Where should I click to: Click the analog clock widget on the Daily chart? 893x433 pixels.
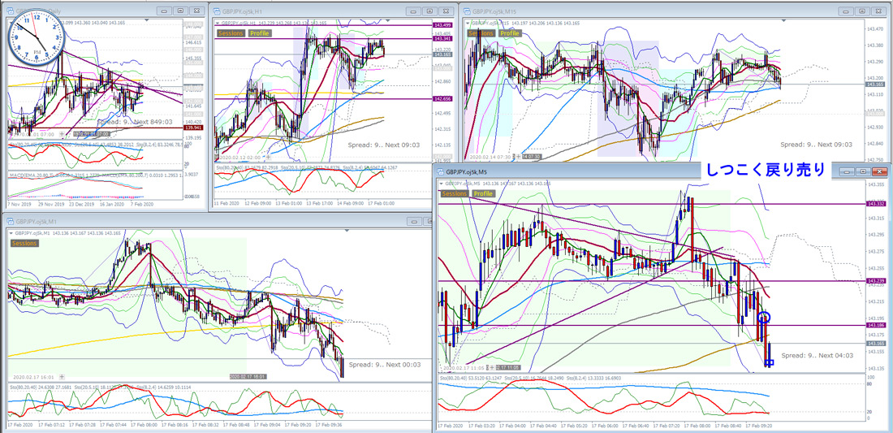[37, 37]
